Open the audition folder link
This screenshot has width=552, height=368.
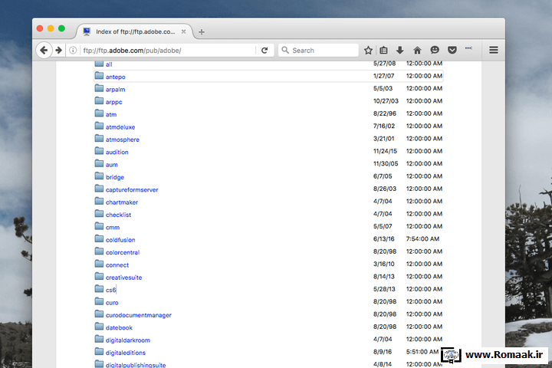117,152
